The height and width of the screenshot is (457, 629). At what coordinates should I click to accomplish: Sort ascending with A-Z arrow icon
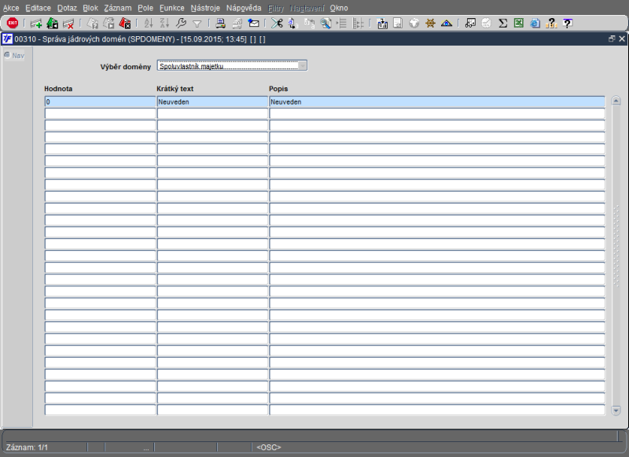(149, 24)
